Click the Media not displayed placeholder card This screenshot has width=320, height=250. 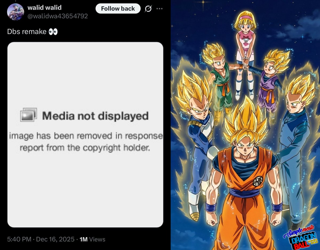pyautogui.click(x=85, y=135)
